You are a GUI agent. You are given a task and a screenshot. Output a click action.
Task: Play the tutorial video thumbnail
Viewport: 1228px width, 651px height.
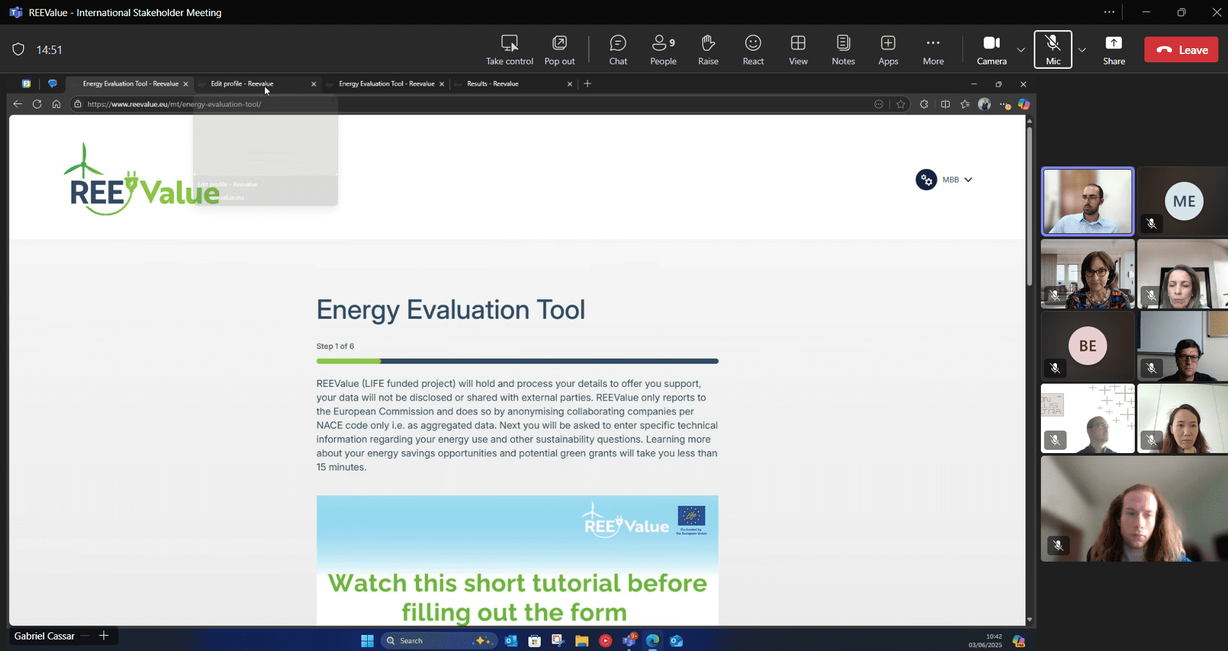(517, 560)
